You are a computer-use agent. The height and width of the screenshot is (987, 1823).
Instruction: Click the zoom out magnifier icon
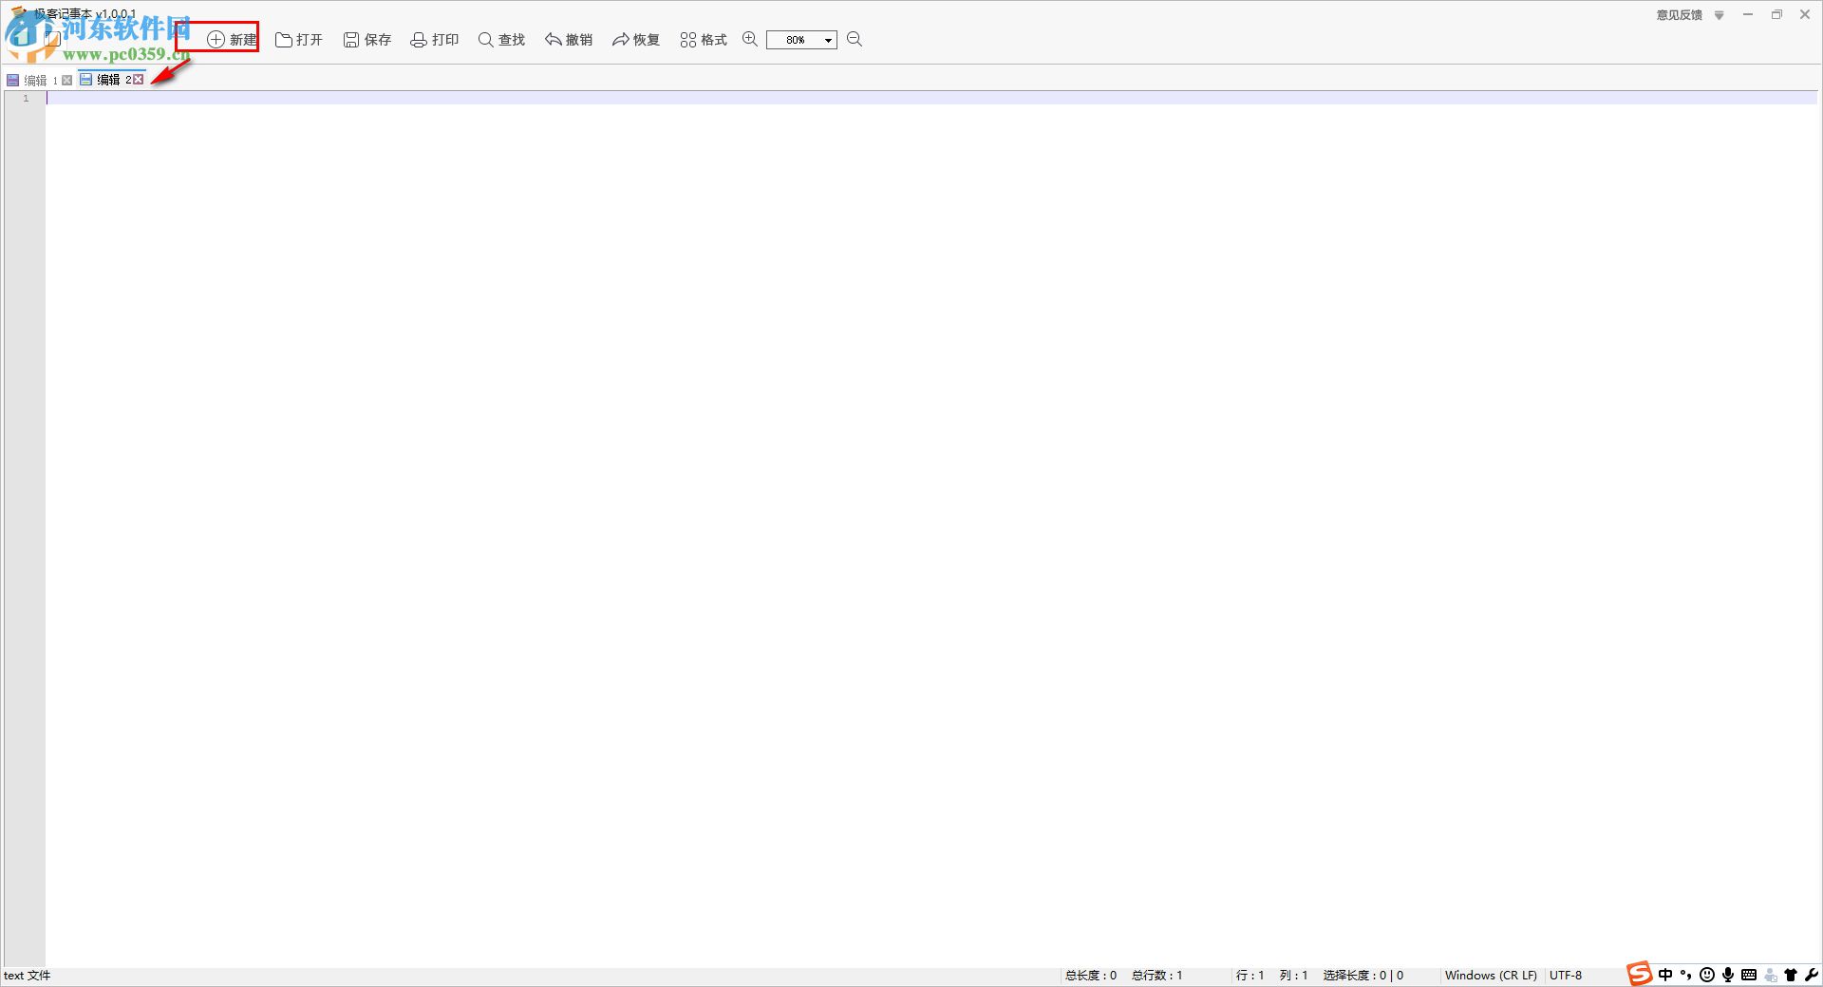tap(855, 39)
